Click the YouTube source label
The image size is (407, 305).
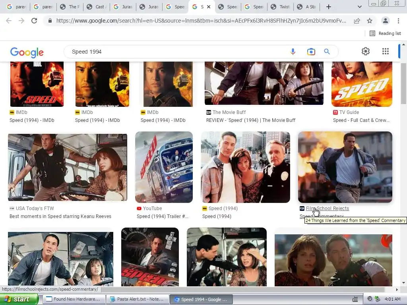152,208
